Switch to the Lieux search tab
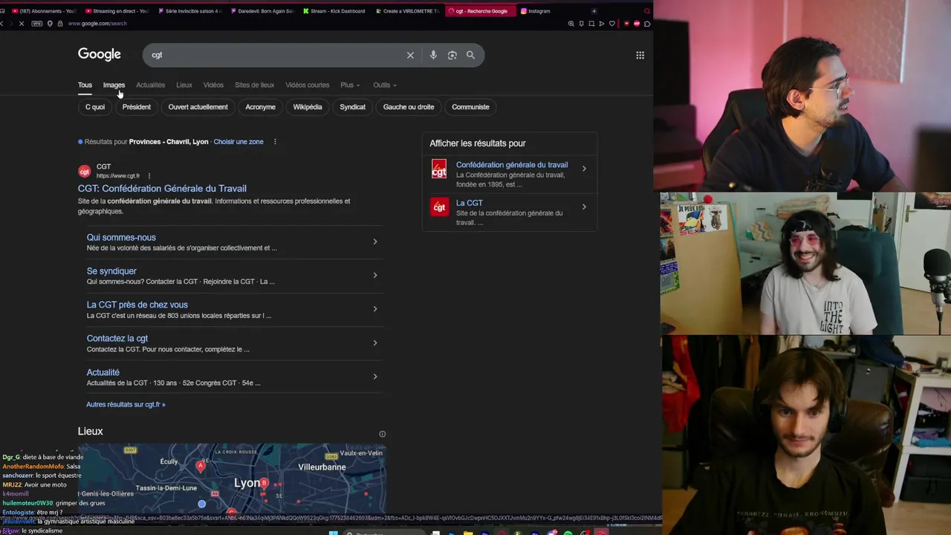Image resolution: width=951 pixels, height=535 pixels. (x=184, y=85)
